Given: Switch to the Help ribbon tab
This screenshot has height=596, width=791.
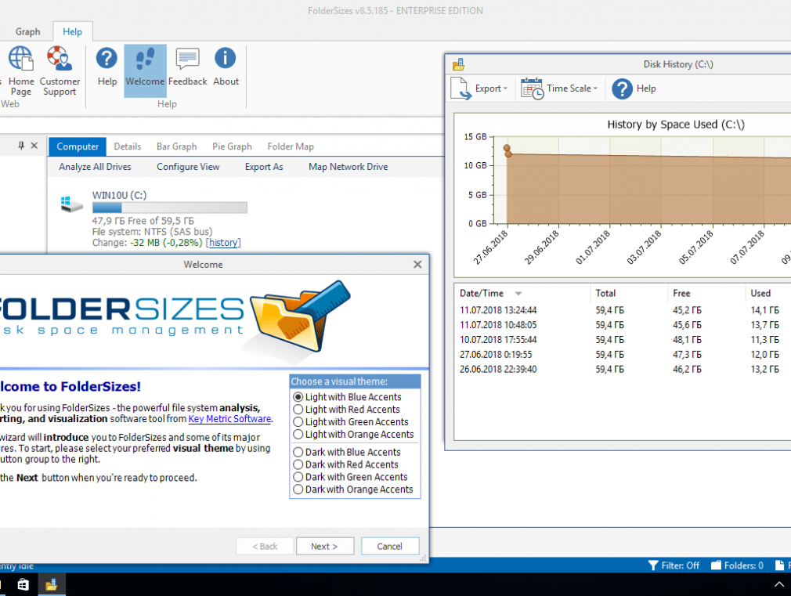Looking at the screenshot, I should click(x=72, y=32).
